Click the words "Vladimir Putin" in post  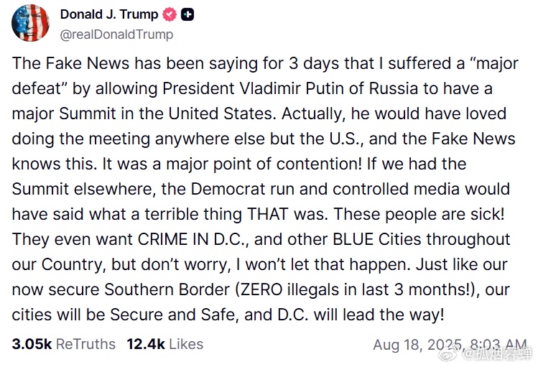point(292,88)
